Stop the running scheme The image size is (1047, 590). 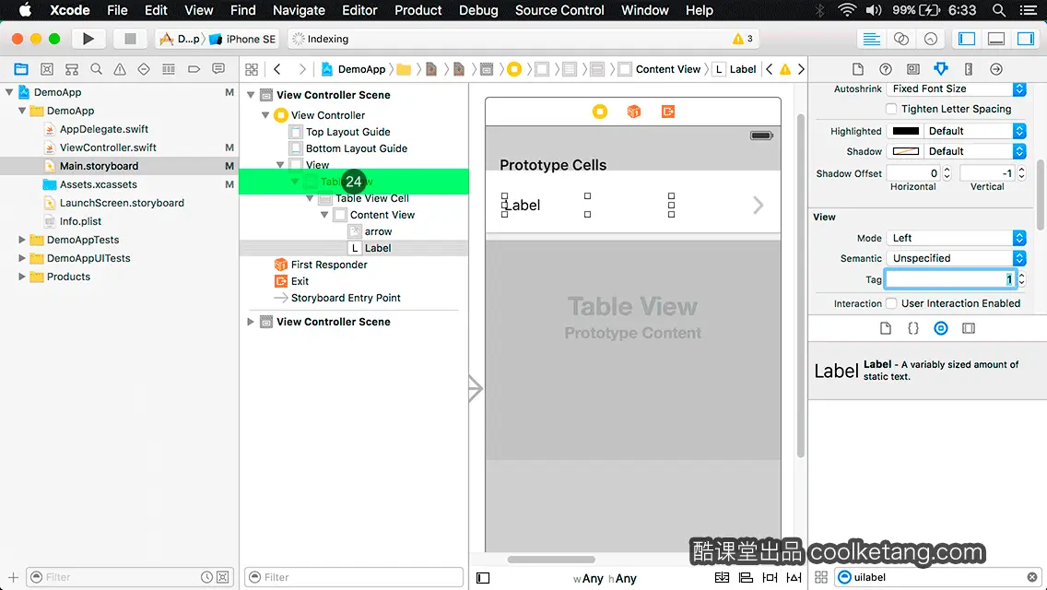coord(130,39)
